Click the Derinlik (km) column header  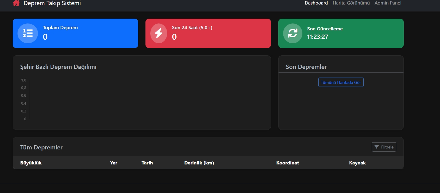click(x=199, y=163)
